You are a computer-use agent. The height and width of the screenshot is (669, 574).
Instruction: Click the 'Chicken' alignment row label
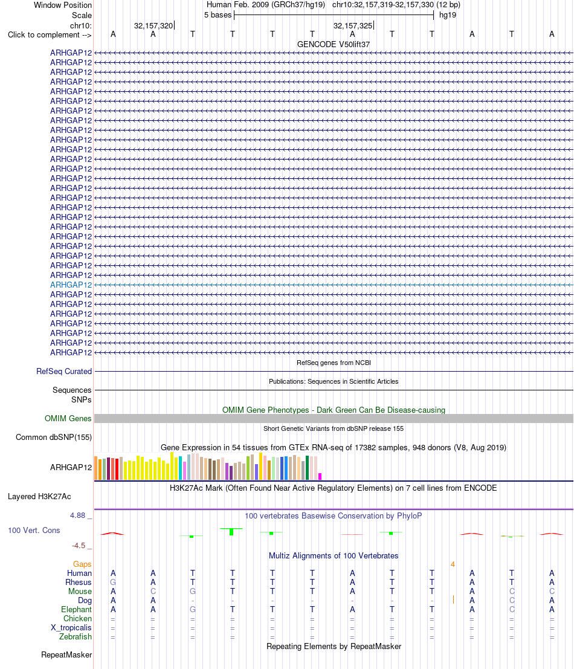tap(77, 618)
